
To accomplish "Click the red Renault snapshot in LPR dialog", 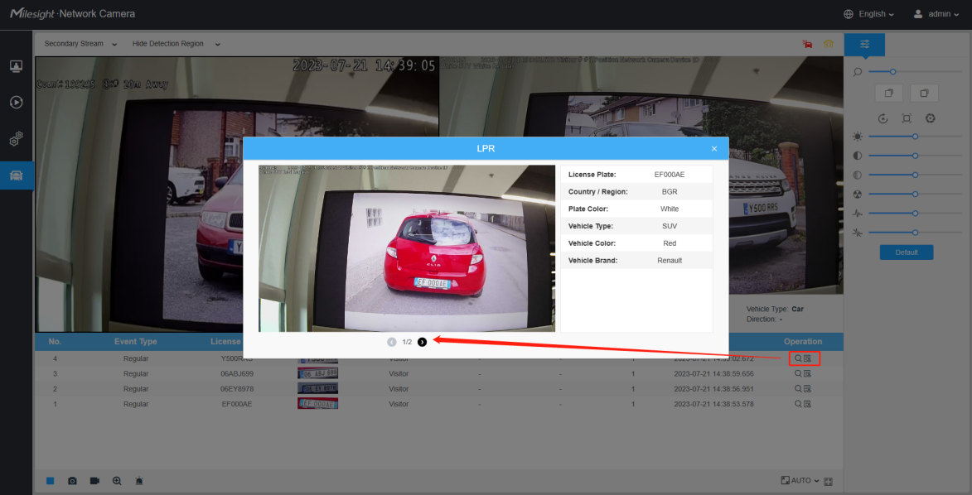I will pyautogui.click(x=407, y=248).
